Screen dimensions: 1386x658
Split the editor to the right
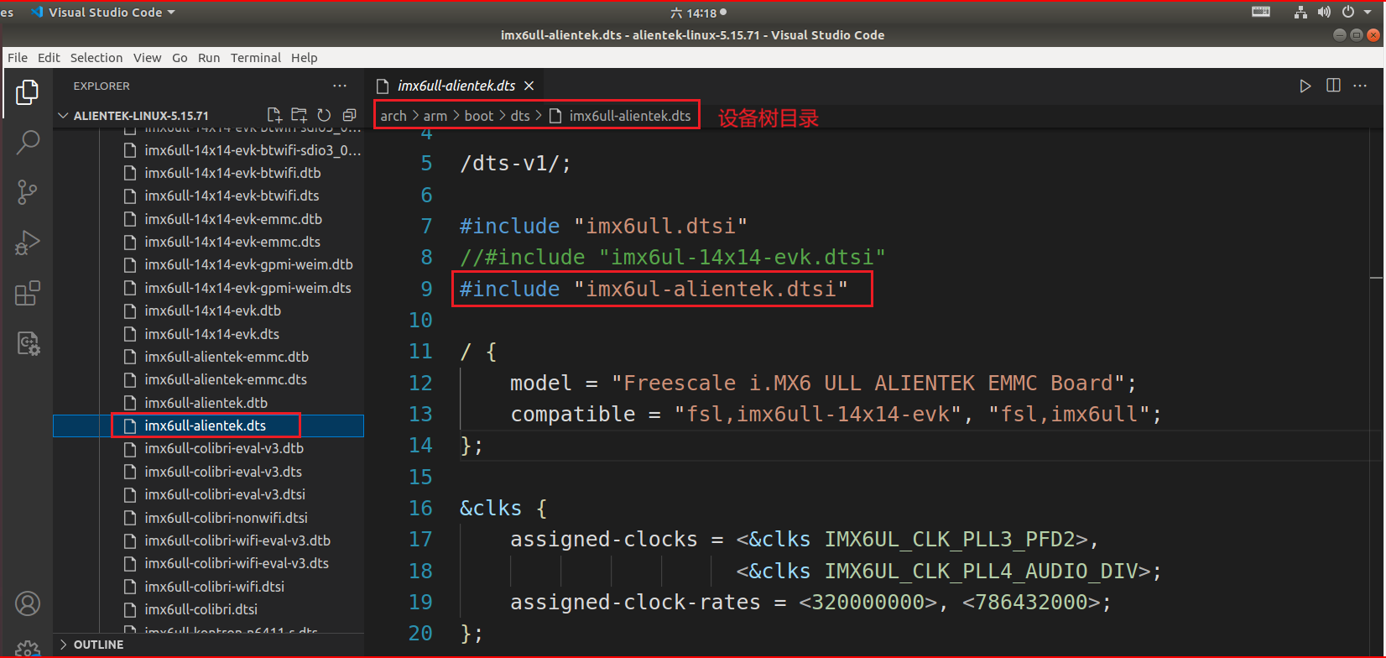(x=1333, y=86)
